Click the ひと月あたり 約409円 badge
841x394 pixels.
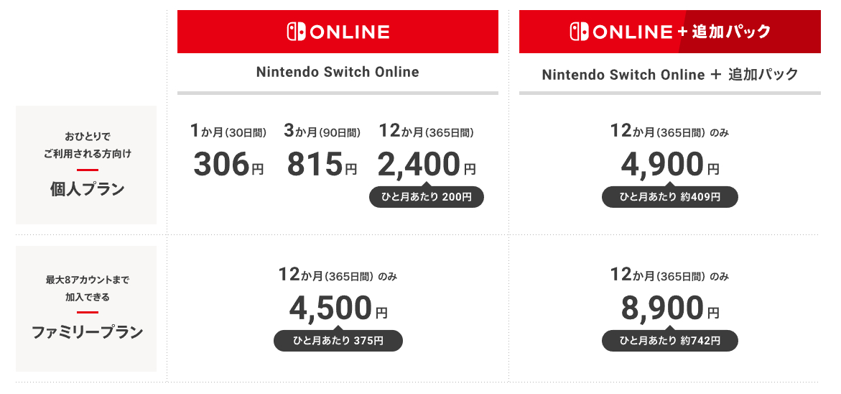(x=669, y=197)
